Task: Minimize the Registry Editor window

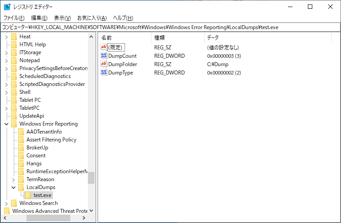Action: pos(290,7)
